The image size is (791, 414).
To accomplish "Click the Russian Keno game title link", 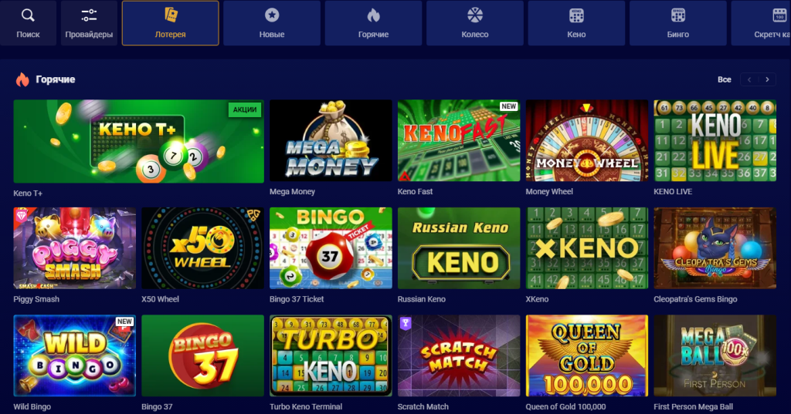I will [x=421, y=299].
